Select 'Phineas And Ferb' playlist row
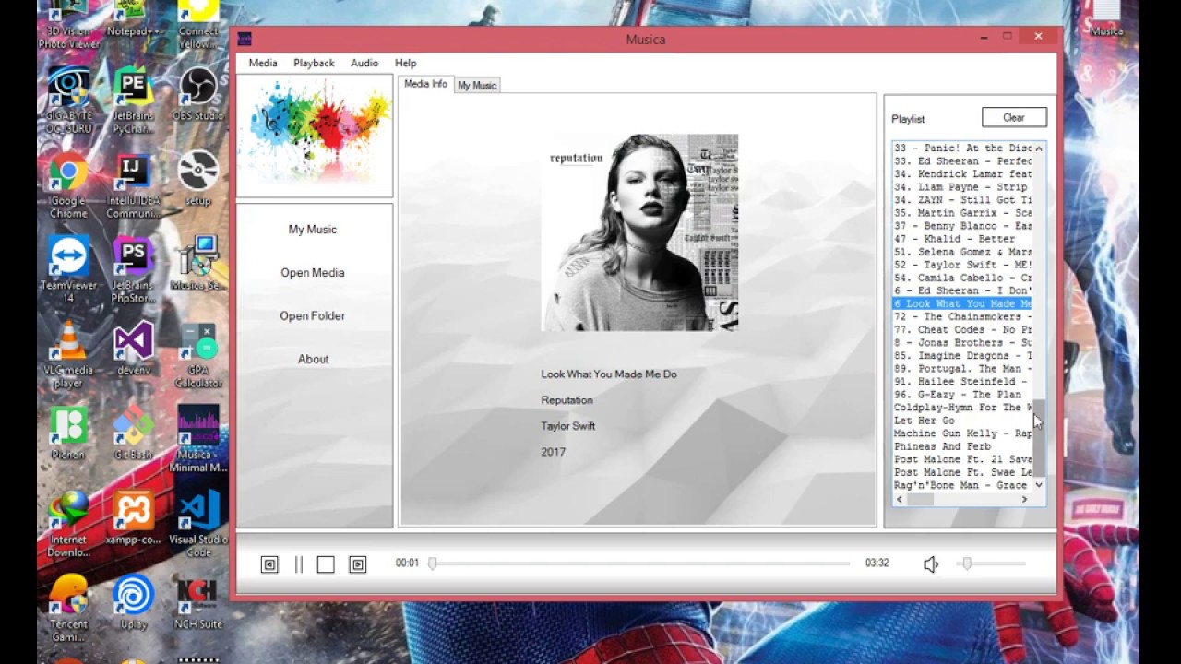1181x664 pixels. tap(962, 445)
